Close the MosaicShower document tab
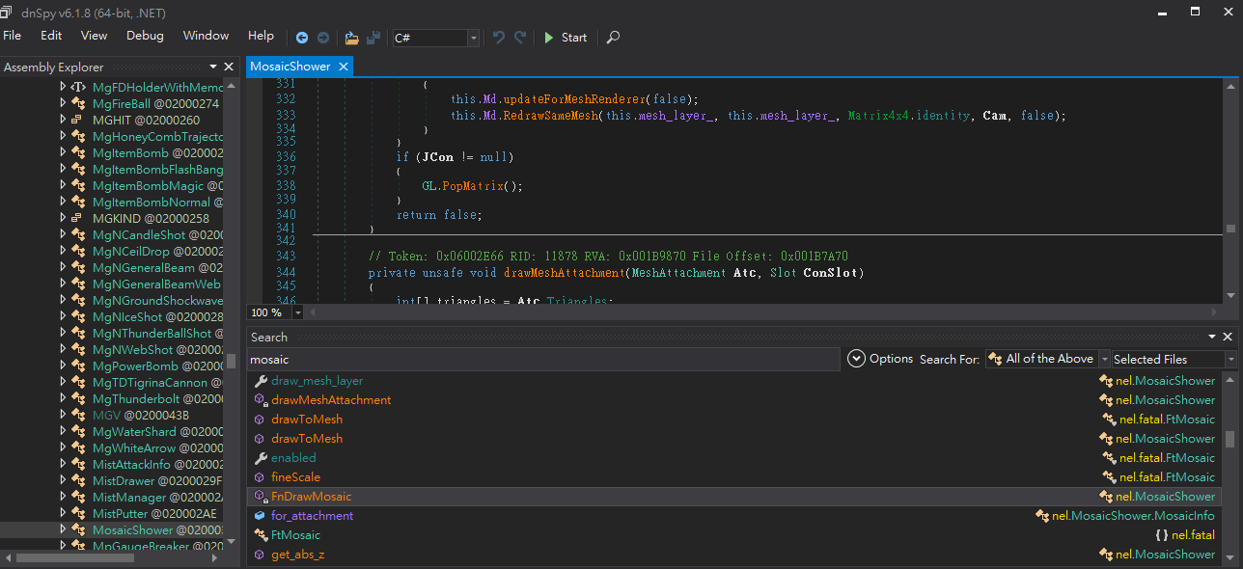 click(x=343, y=67)
